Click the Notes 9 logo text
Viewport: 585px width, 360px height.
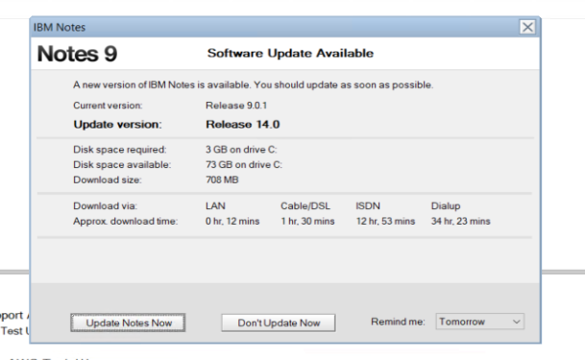(x=77, y=54)
